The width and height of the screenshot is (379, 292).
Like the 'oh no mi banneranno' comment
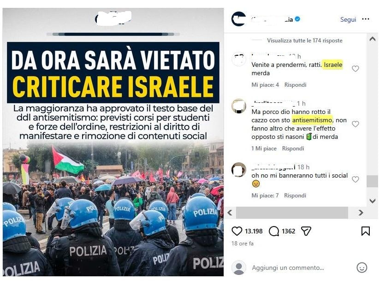pos(355,179)
